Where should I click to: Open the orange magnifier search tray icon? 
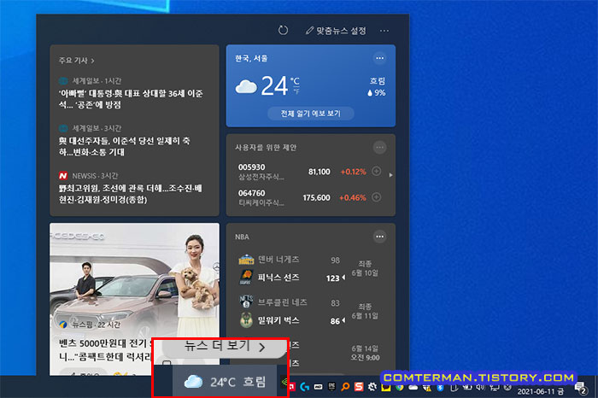tap(345, 387)
